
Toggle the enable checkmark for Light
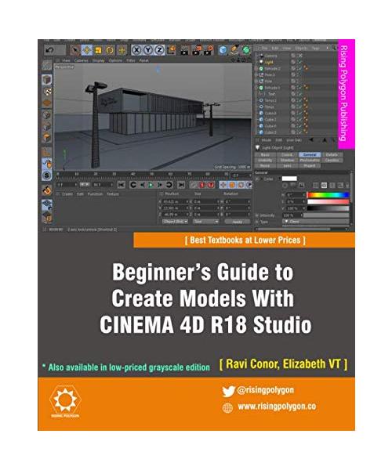coord(299,63)
